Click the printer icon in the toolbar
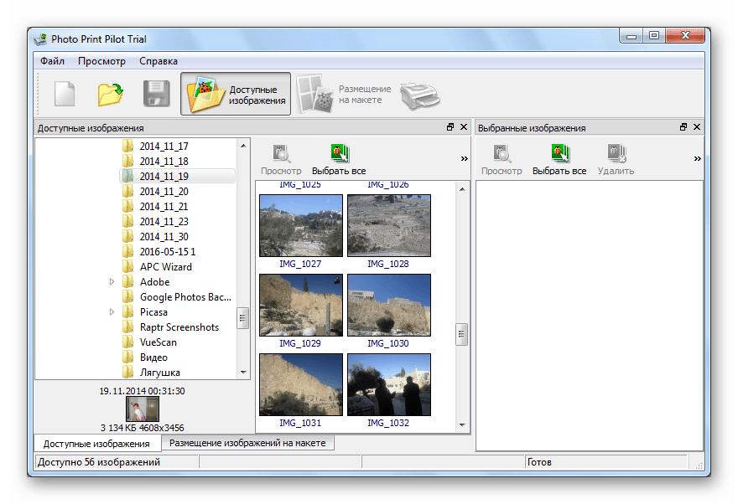This screenshot has height=504, width=738. pyautogui.click(x=420, y=95)
